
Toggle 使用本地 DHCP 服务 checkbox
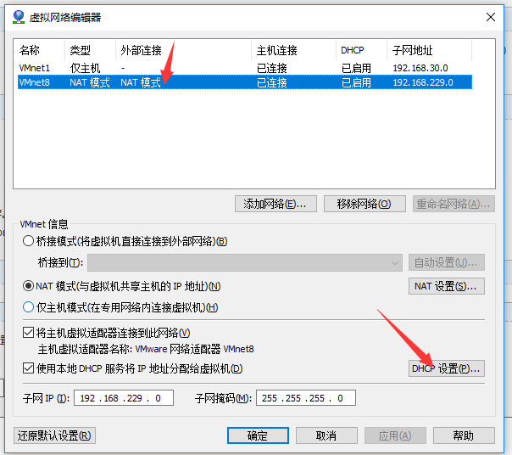click(x=29, y=368)
